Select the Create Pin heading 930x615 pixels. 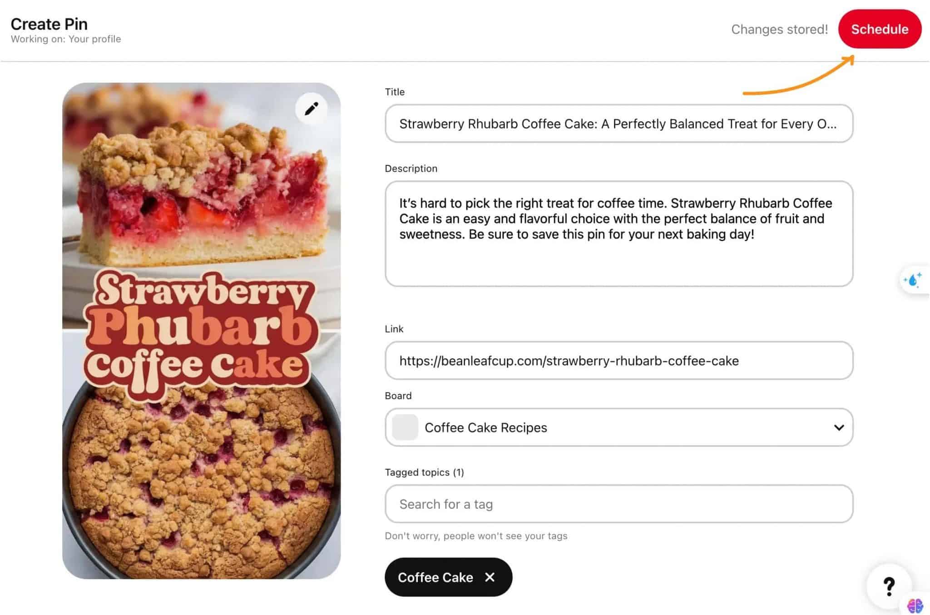click(49, 24)
